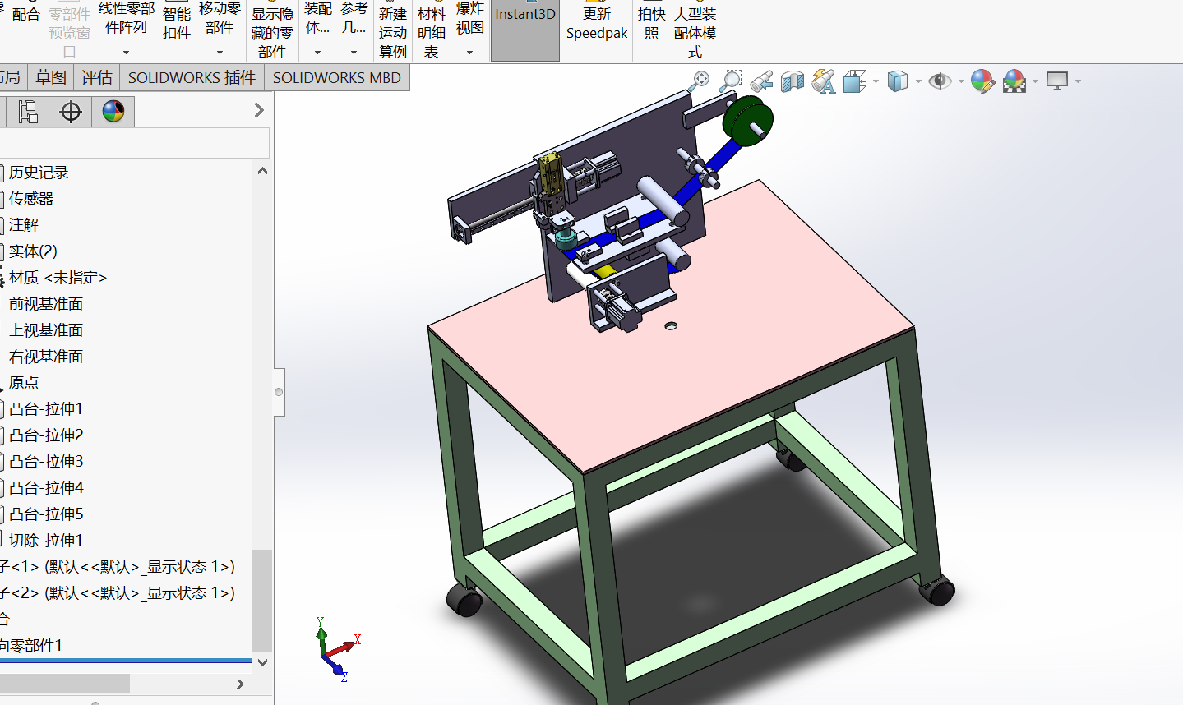
Task: Open the Hide/Show Items dropdown arrow
Action: [x=961, y=81]
